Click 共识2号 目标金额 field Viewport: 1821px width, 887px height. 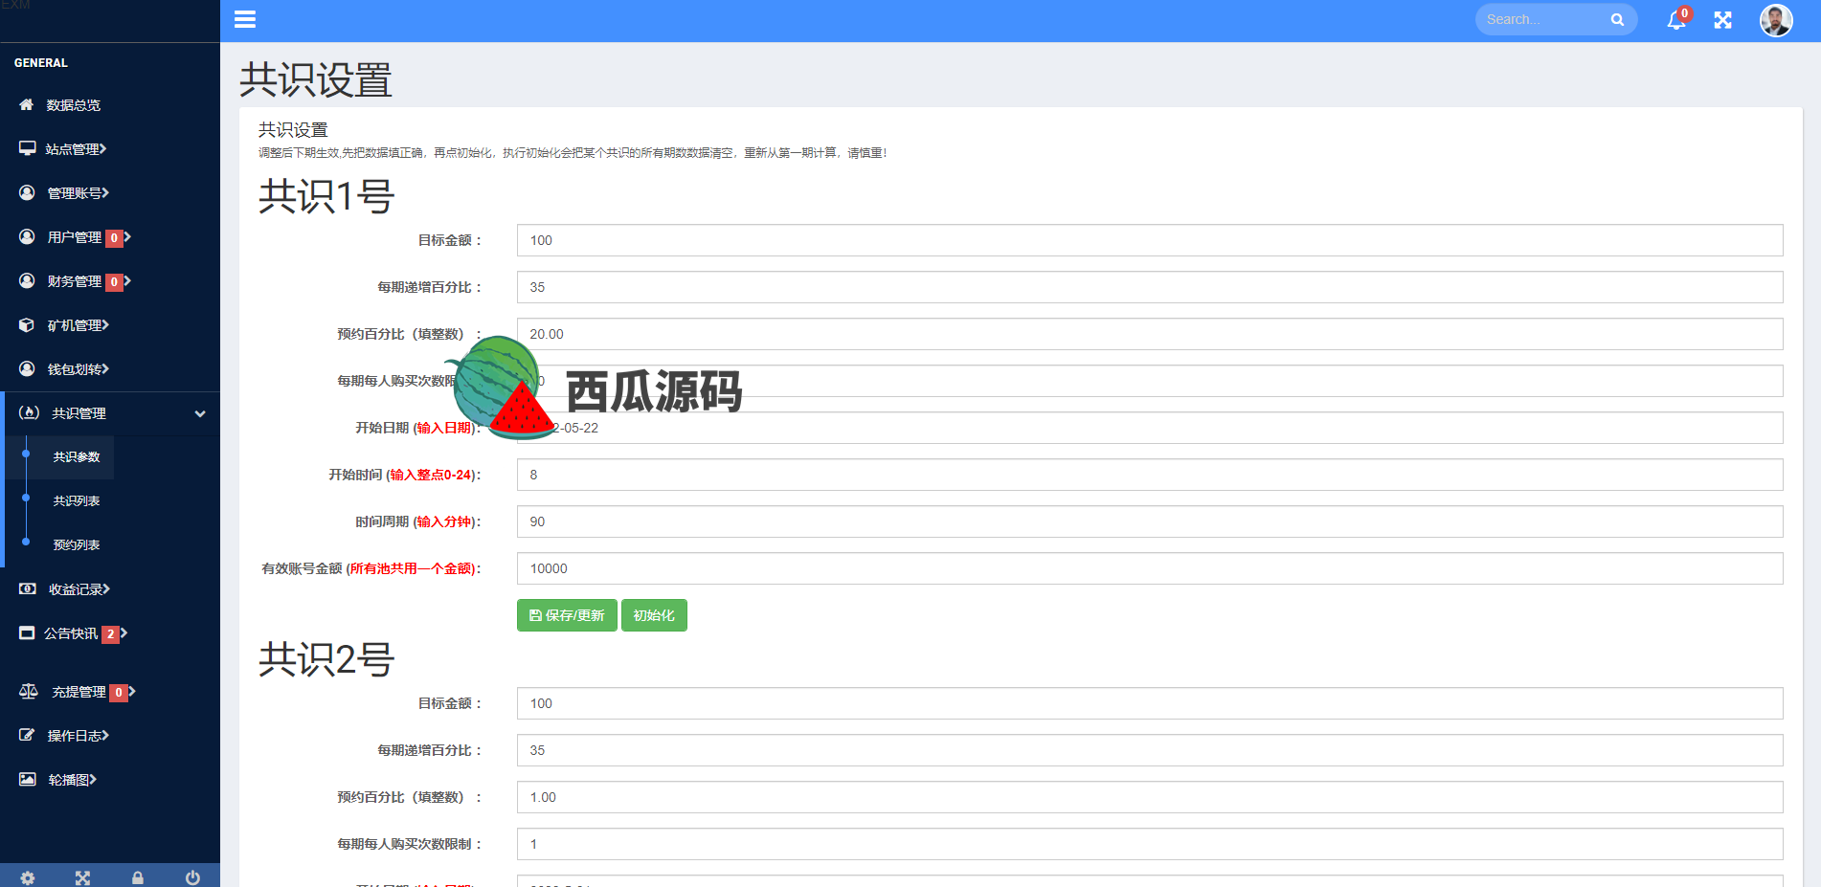1150,703
